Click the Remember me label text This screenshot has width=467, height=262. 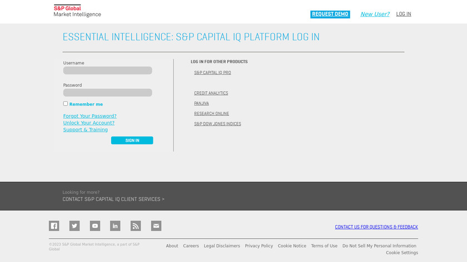tap(86, 104)
